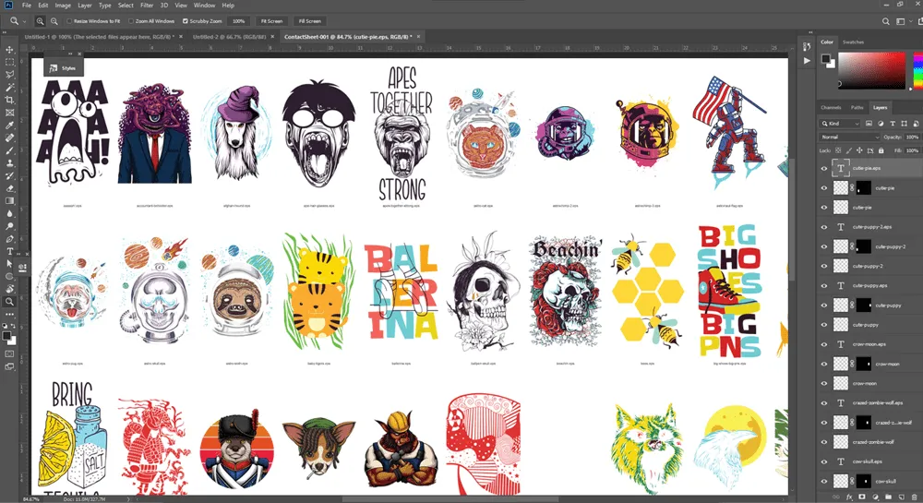
Task: Select the Brush tool
Action: click(x=9, y=150)
